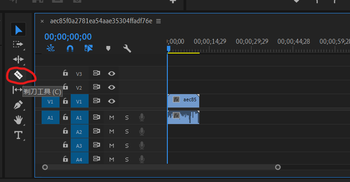Pick the Ripple Edit tool

point(18,59)
